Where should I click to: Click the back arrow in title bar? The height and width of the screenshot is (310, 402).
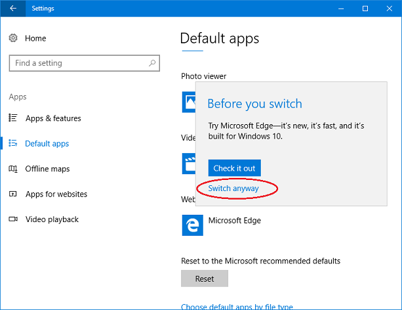(13, 9)
